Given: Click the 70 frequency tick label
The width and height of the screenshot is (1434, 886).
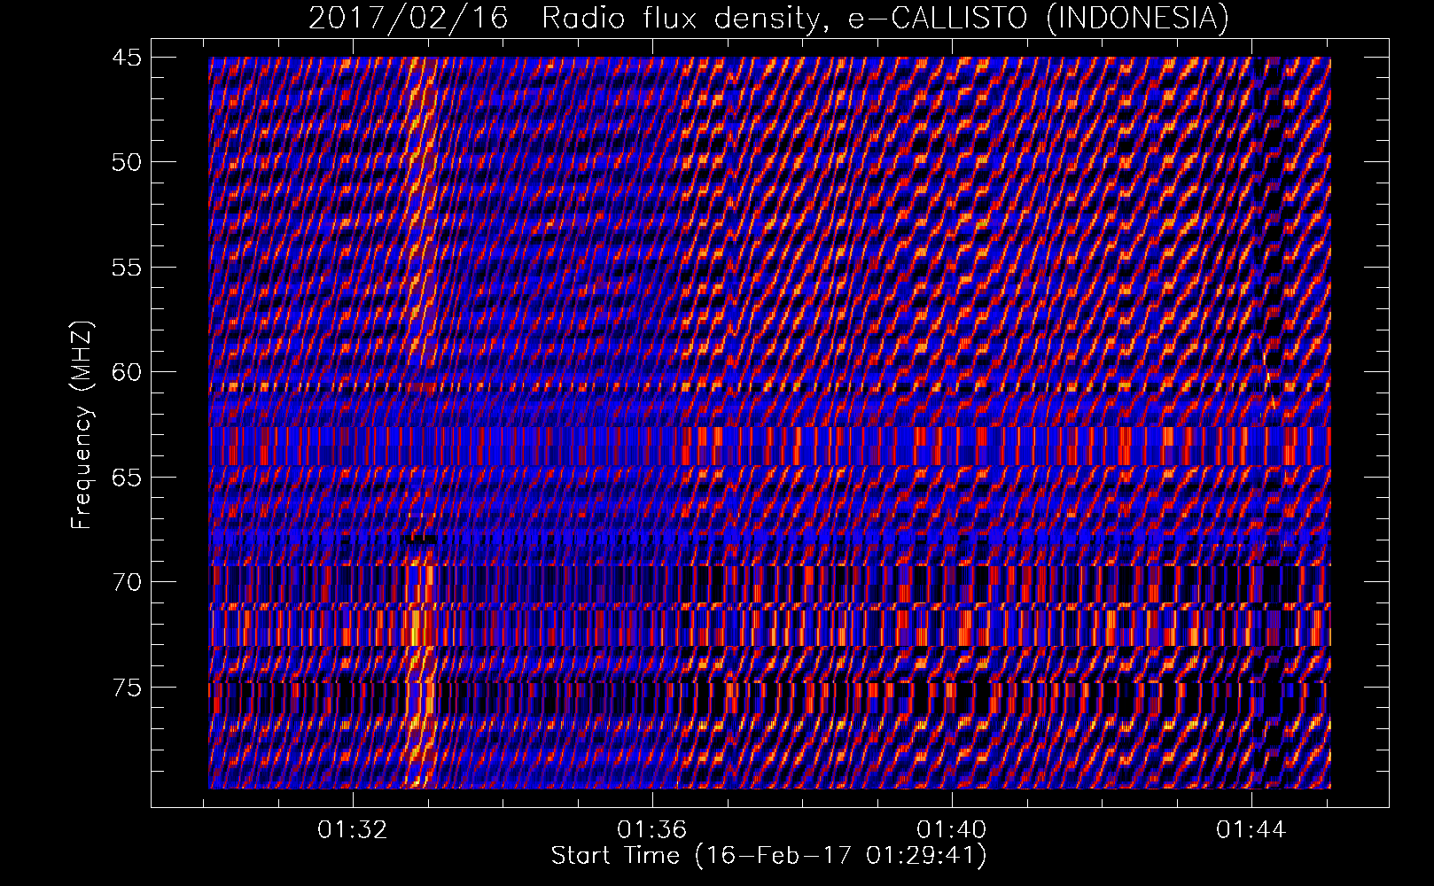Looking at the screenshot, I should coord(125,581).
